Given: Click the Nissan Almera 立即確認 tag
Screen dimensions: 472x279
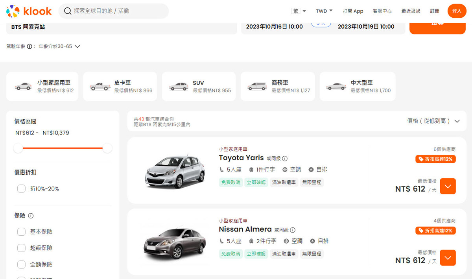Looking at the screenshot, I should pos(256,254).
